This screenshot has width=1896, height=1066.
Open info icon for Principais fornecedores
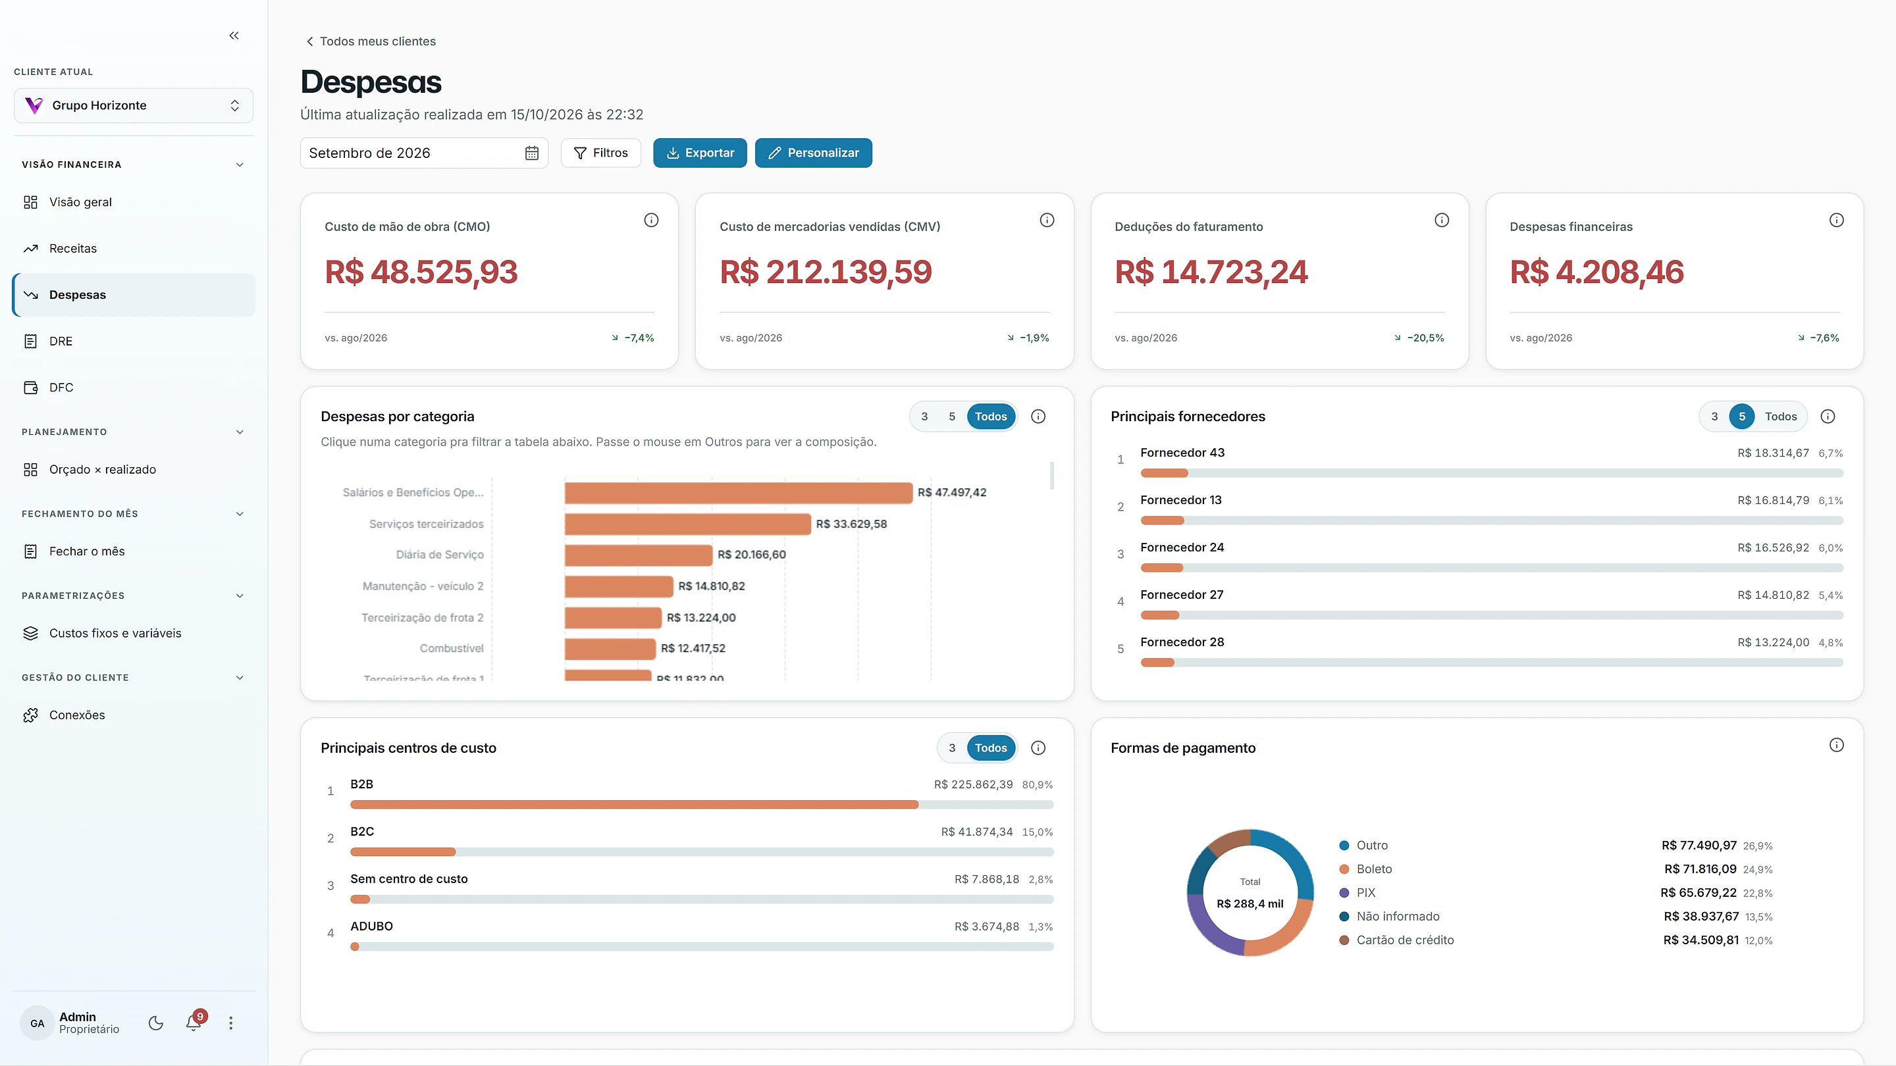pos(1828,417)
